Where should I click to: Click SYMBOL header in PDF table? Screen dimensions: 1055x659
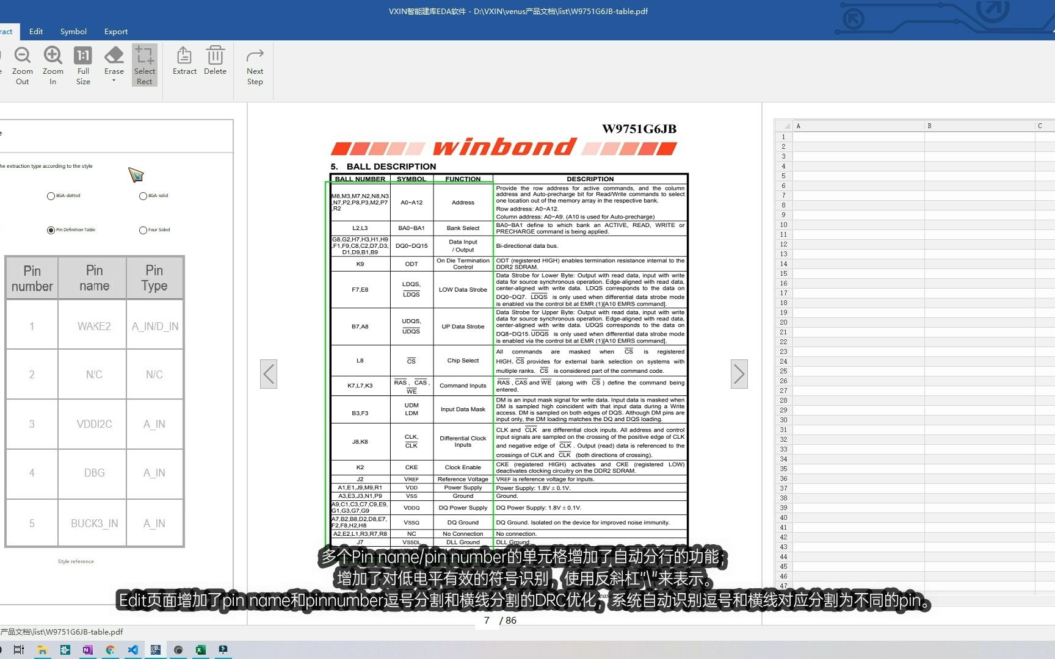411,179
